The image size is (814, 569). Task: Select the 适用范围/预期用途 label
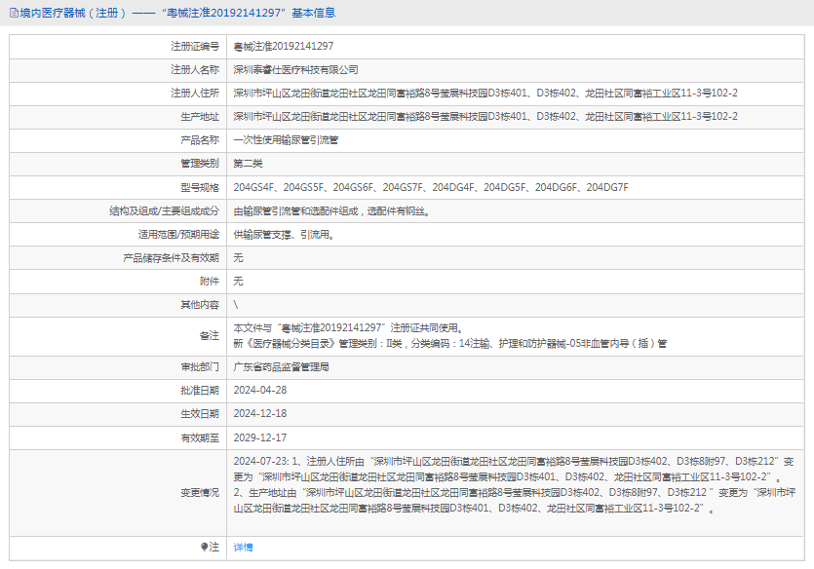178,235
